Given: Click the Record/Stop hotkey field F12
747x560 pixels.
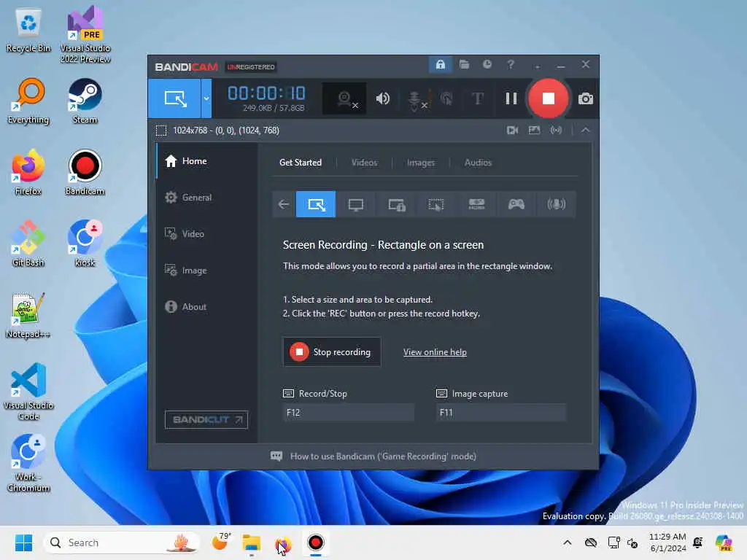Looking at the screenshot, I should [348, 413].
